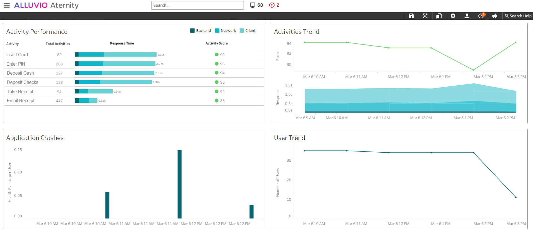Click the User Trend point at Mar 6 2 PM

pos(474,153)
